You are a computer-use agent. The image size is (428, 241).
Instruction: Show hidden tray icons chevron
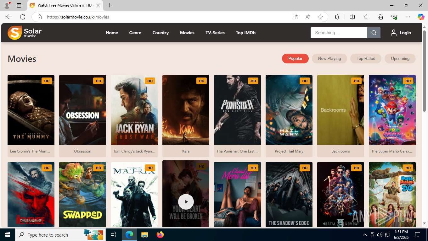click(365, 235)
